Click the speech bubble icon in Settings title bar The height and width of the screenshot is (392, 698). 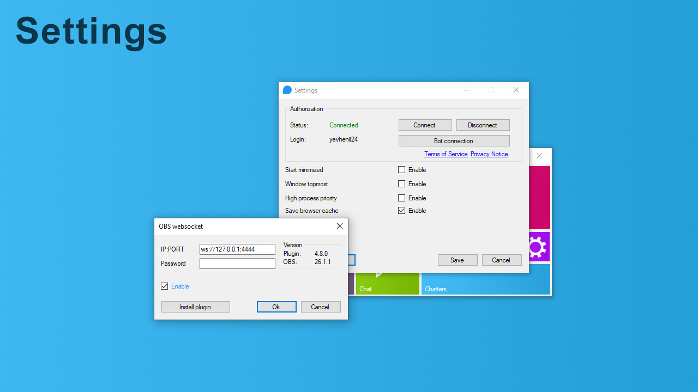[x=287, y=90]
